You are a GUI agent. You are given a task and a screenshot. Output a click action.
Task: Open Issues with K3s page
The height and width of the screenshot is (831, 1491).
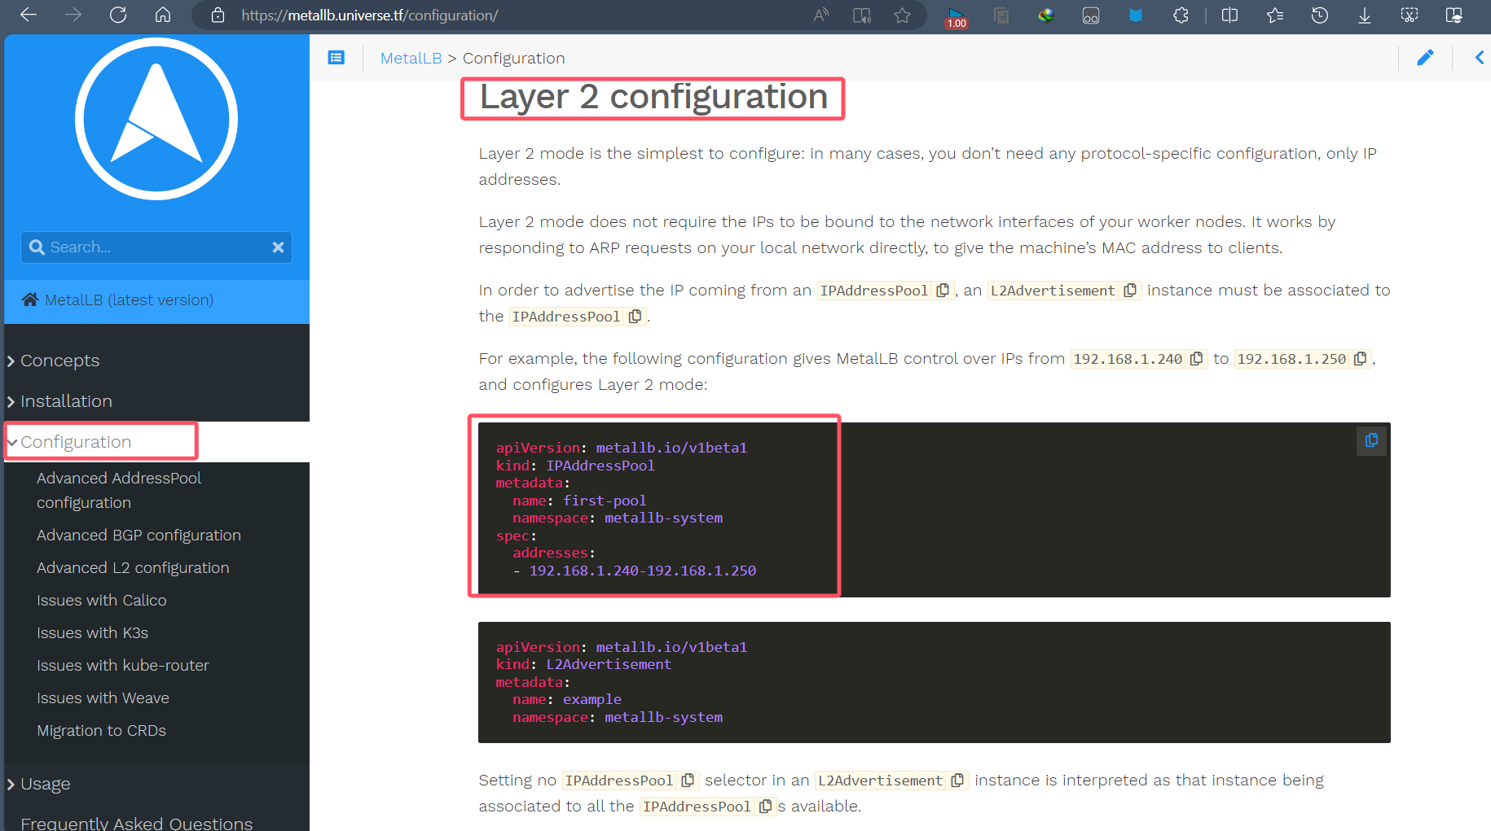(x=92, y=632)
